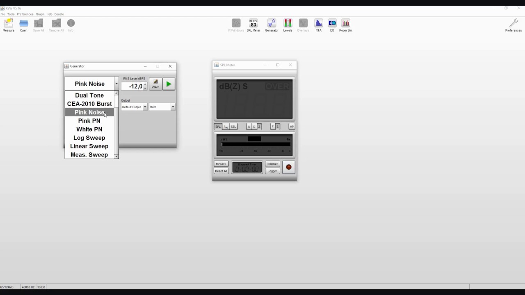Open the Levels tool

(x=288, y=25)
